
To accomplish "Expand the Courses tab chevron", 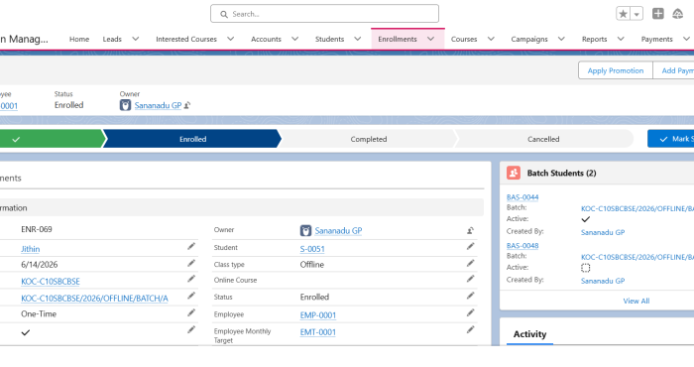I will click(x=491, y=39).
